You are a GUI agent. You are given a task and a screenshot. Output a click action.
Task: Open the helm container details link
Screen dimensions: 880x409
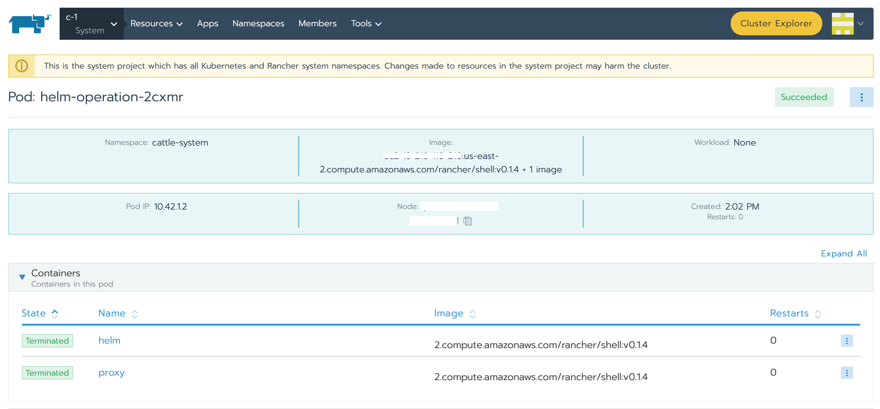(109, 340)
